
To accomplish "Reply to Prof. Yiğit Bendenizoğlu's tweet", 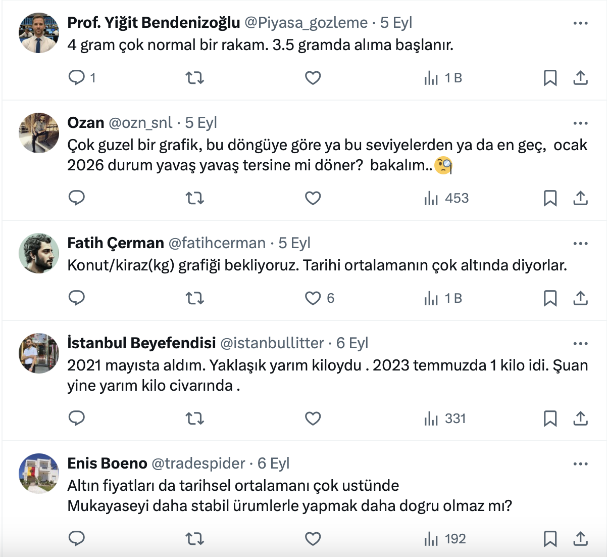I will click(x=77, y=78).
